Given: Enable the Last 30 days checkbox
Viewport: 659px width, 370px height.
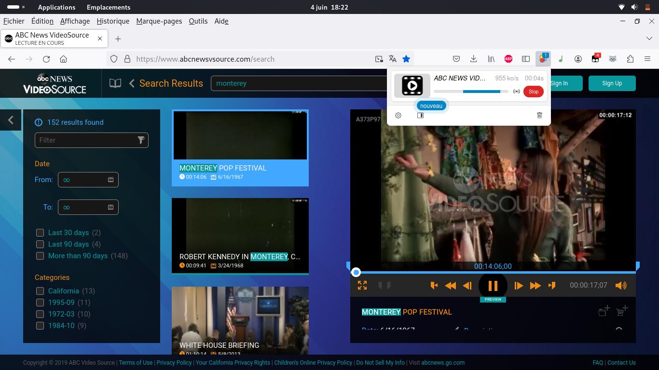Looking at the screenshot, I should (x=40, y=233).
